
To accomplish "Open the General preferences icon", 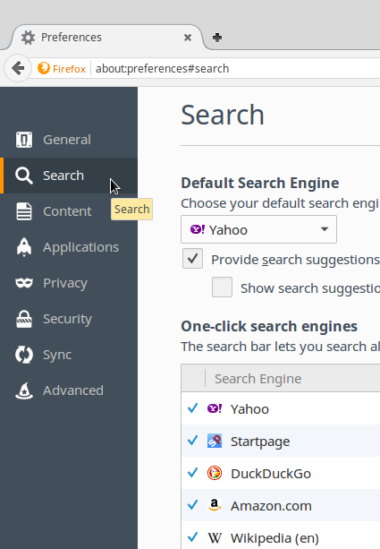I will click(x=24, y=140).
